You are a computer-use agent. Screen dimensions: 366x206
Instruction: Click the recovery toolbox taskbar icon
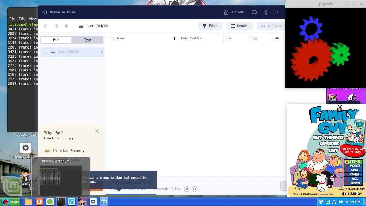pos(104,202)
